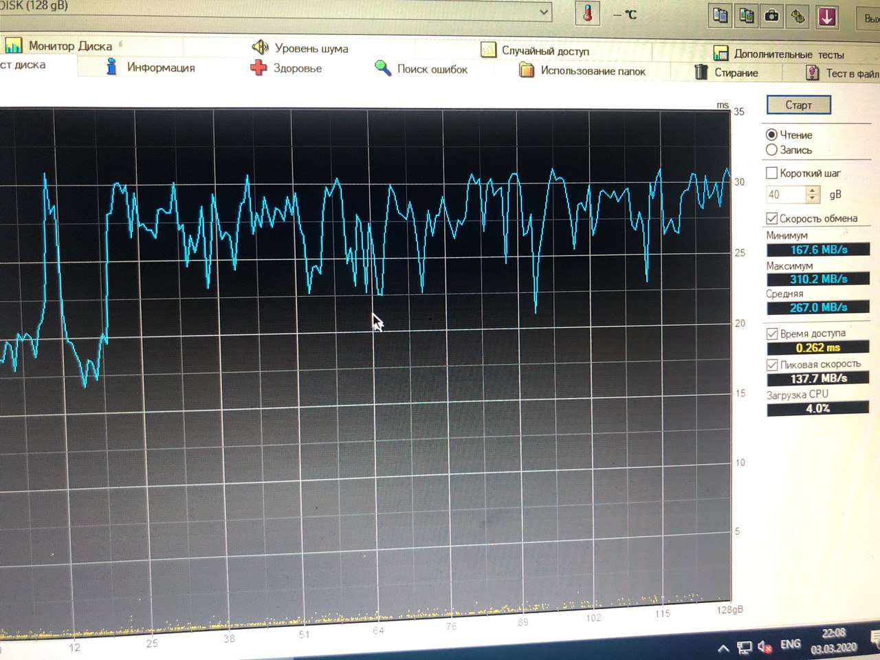Open the disk drive selection dropdown
Screen dimensions: 880x660
pos(544,12)
